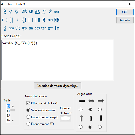135x135 pixels.
Task: Uncheck Effacement du fond checkbox
Action: (x=28, y=103)
